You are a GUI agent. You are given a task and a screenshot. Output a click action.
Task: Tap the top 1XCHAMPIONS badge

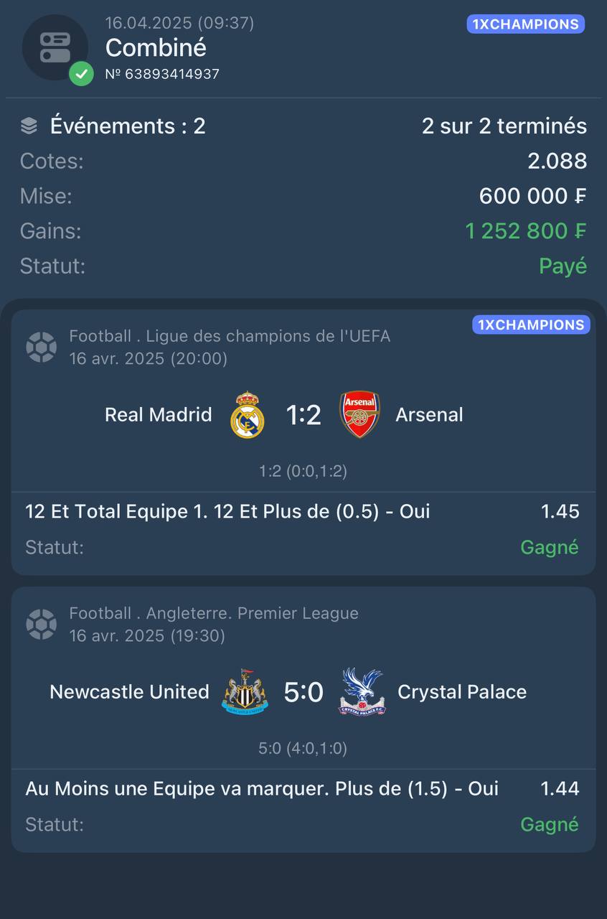tap(525, 24)
